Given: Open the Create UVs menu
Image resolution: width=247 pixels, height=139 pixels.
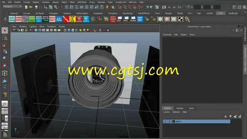Looking at the screenshot, I should [x=121, y=2].
